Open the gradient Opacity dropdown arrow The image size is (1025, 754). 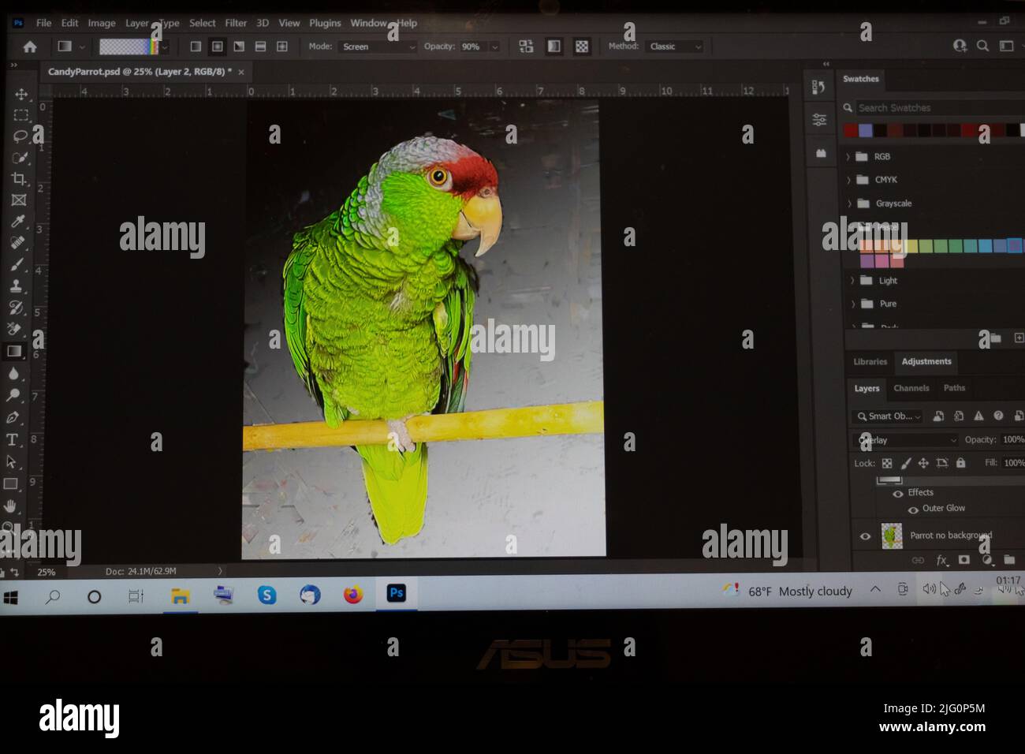(495, 47)
